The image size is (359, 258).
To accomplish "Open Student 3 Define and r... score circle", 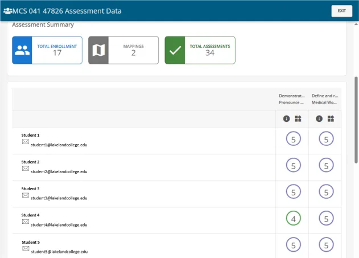I will 326,192.
